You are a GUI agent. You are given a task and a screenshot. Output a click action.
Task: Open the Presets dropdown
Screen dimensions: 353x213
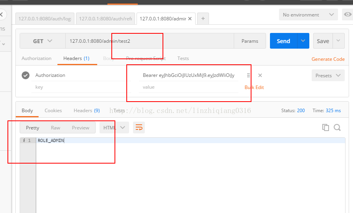(x=328, y=75)
